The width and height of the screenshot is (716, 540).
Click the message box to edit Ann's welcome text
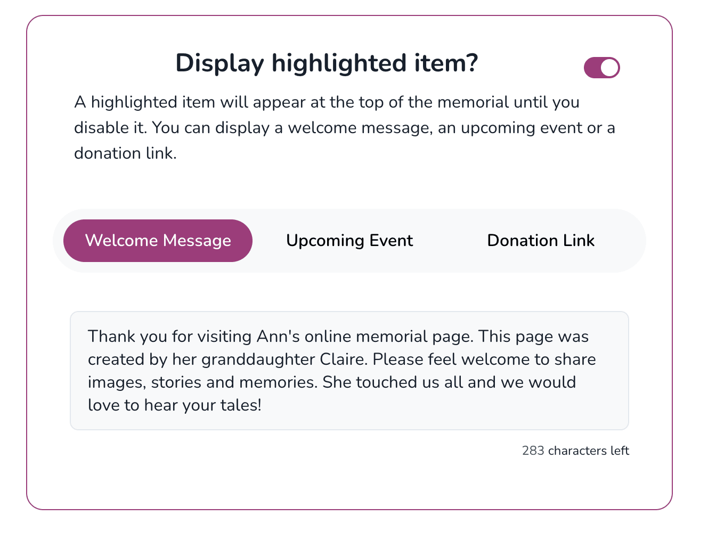point(349,371)
